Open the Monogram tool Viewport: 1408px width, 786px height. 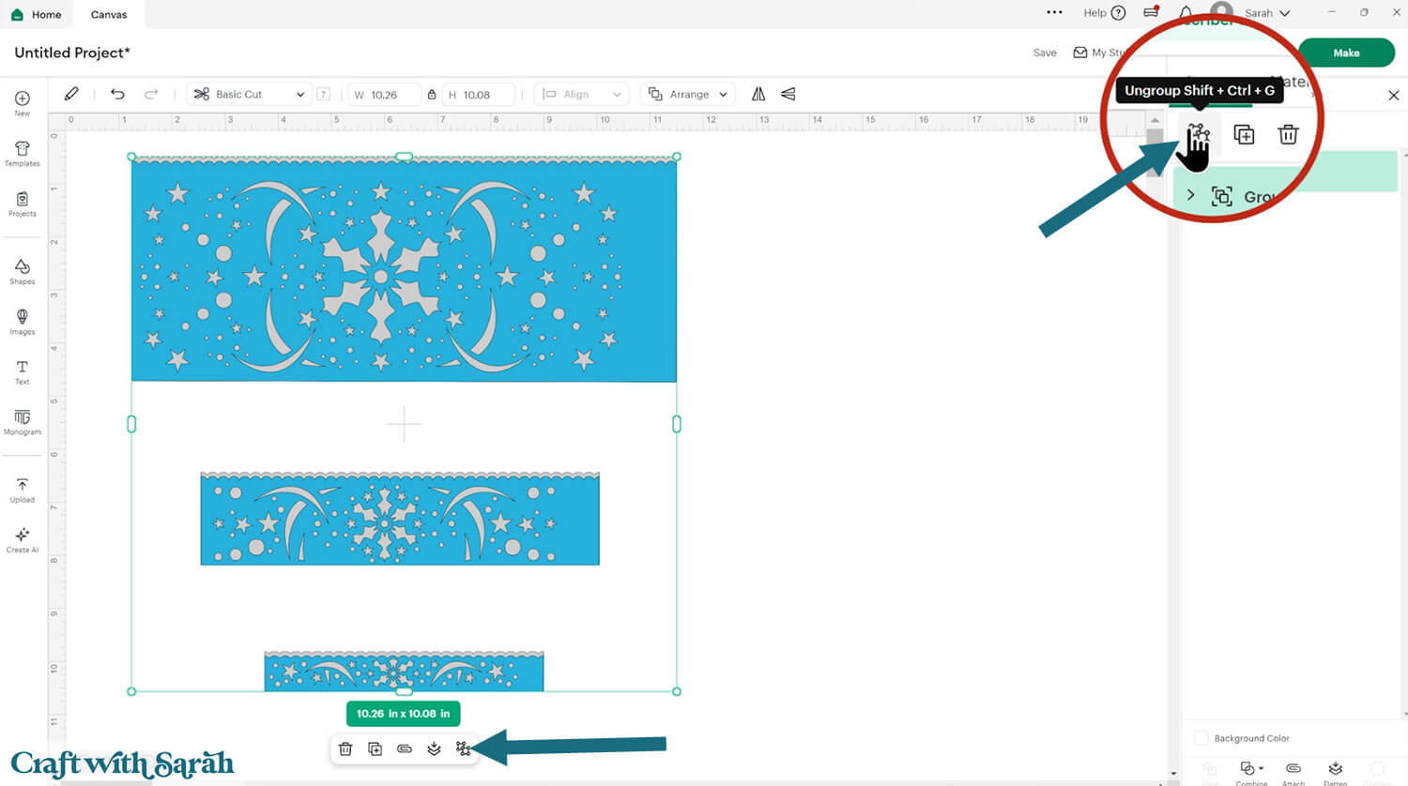23,422
